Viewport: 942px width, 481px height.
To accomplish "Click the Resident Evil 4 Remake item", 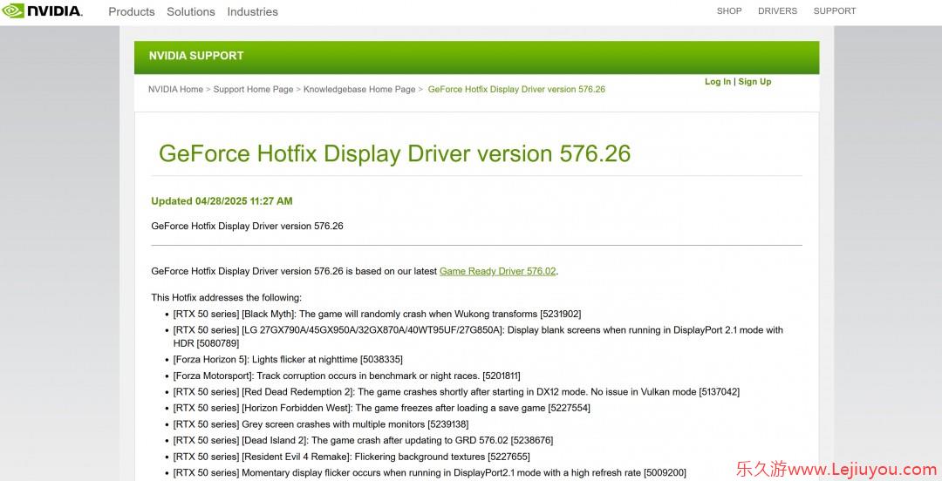I will click(x=352, y=457).
